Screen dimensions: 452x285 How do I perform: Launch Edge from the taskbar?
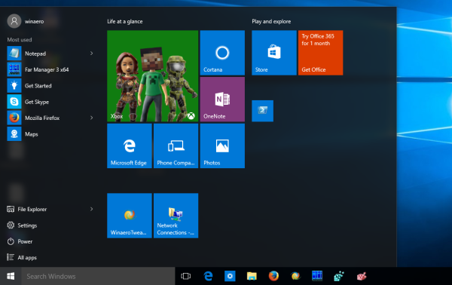pyautogui.click(x=208, y=276)
